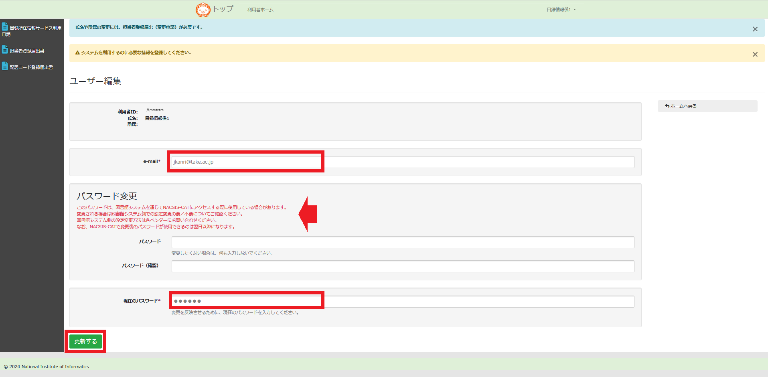Click the 現在のパスワード* field label
Viewport: 768px width, 377px height.
[x=142, y=301]
